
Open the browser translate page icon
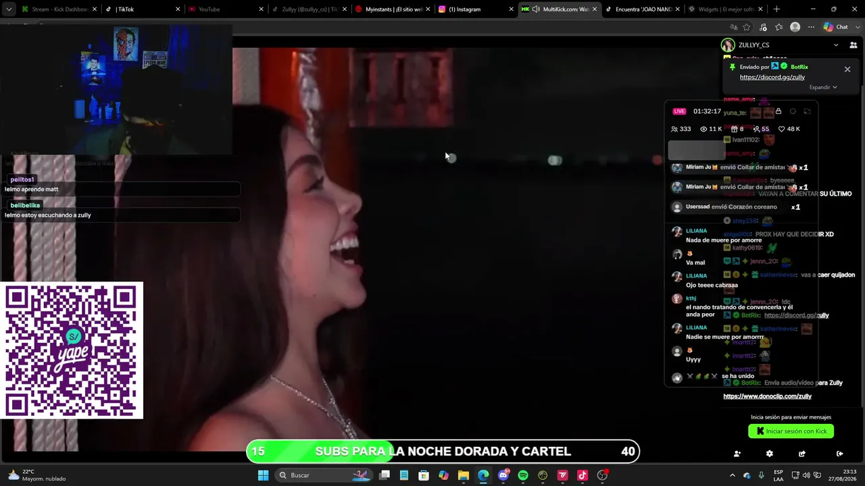[734, 27]
